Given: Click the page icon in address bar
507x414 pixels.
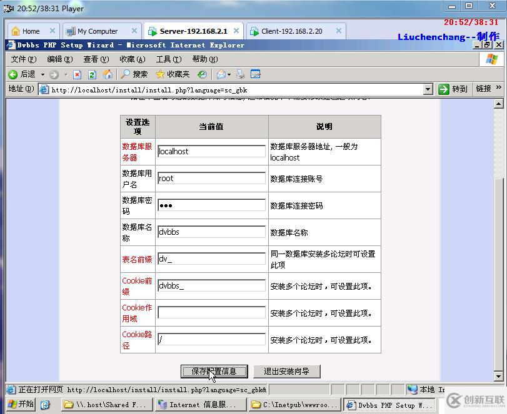Looking at the screenshot, I should tap(44, 89).
